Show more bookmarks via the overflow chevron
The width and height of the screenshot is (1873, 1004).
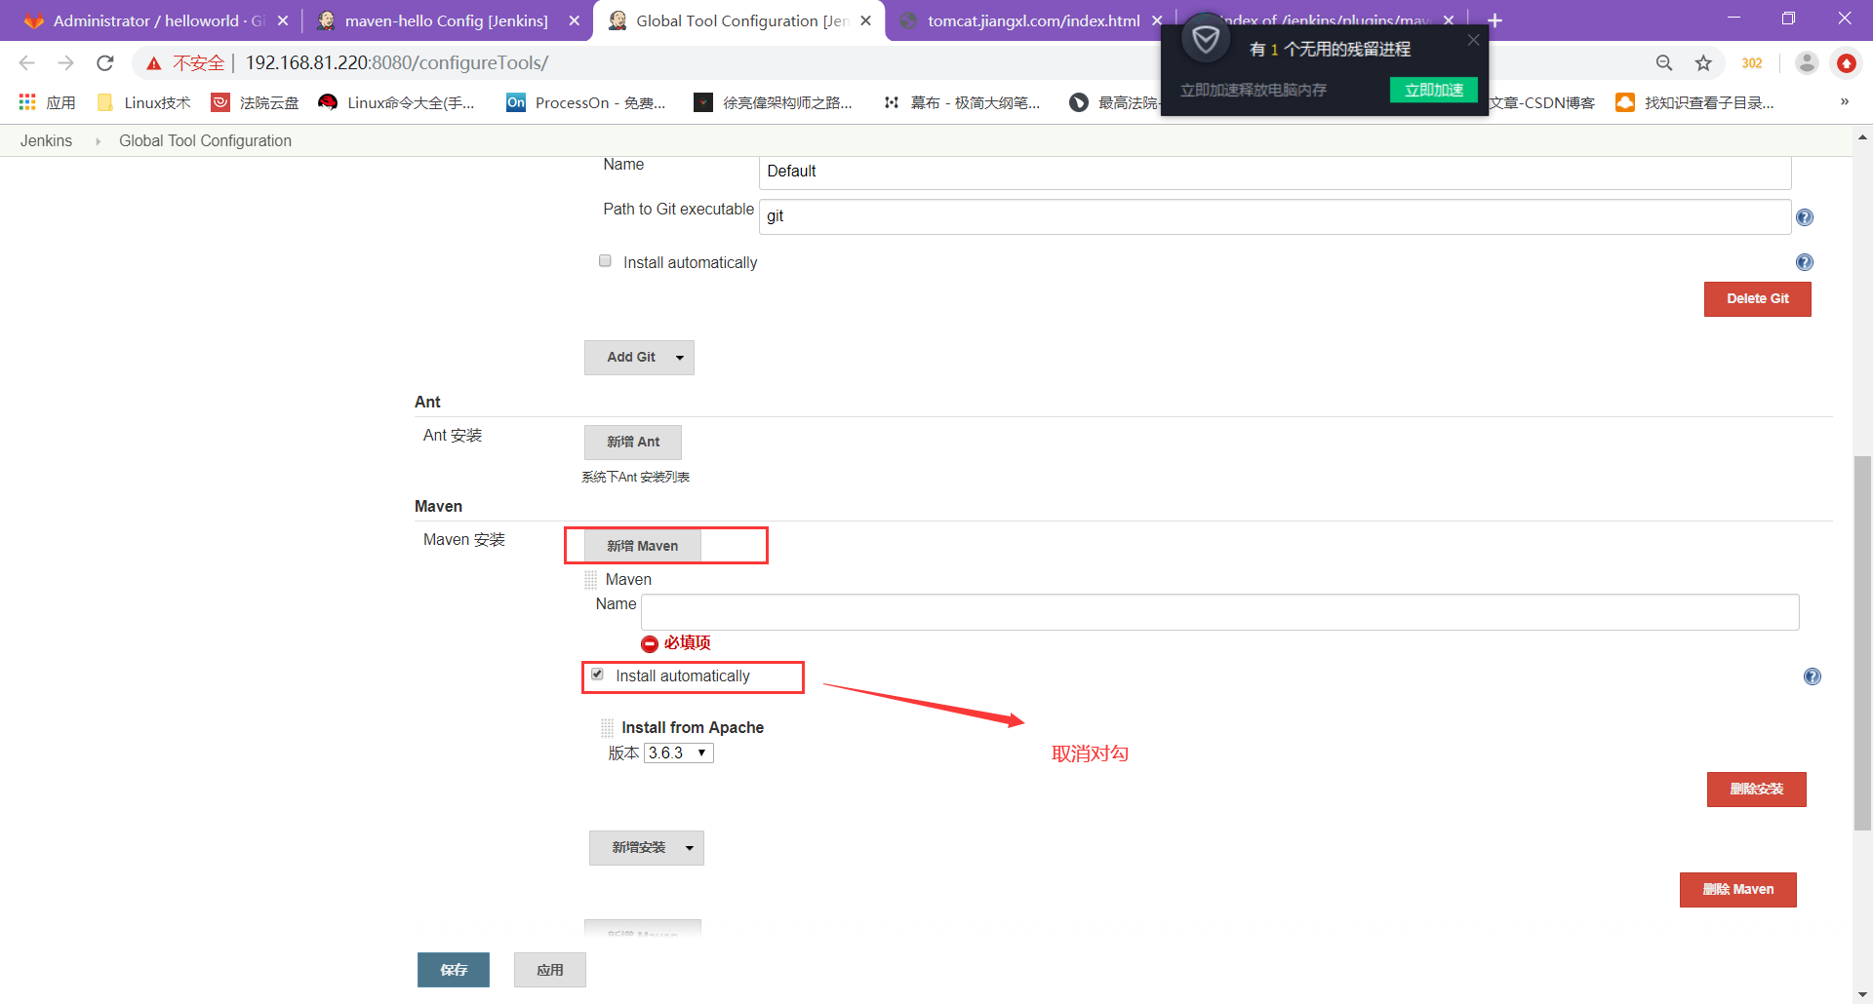[x=1844, y=101]
